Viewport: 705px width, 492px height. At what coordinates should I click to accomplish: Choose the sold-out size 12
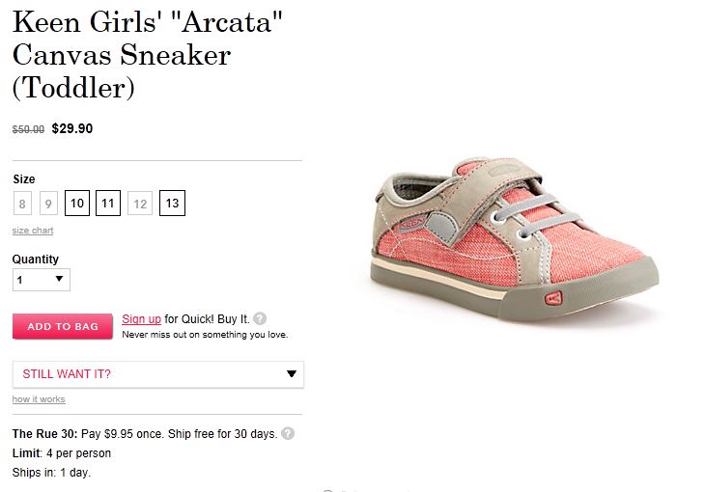pyautogui.click(x=140, y=204)
